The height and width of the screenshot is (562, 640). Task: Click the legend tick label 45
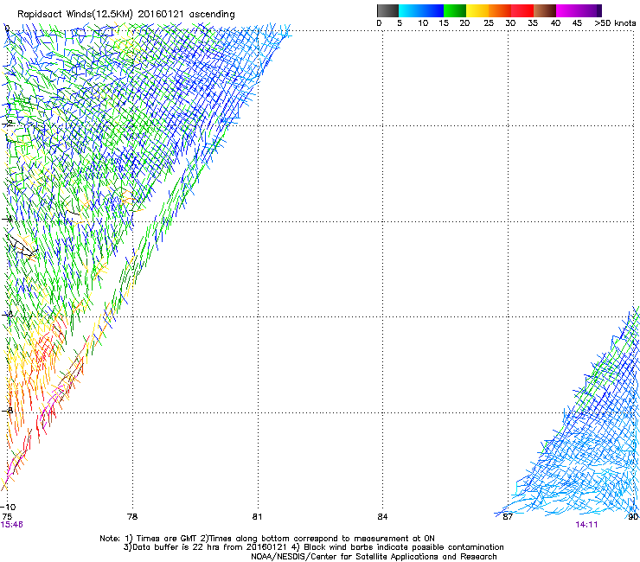[x=577, y=23]
